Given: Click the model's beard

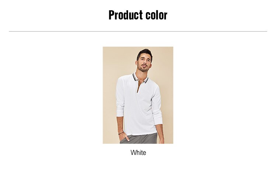Looking at the screenshot, I should [x=143, y=69].
